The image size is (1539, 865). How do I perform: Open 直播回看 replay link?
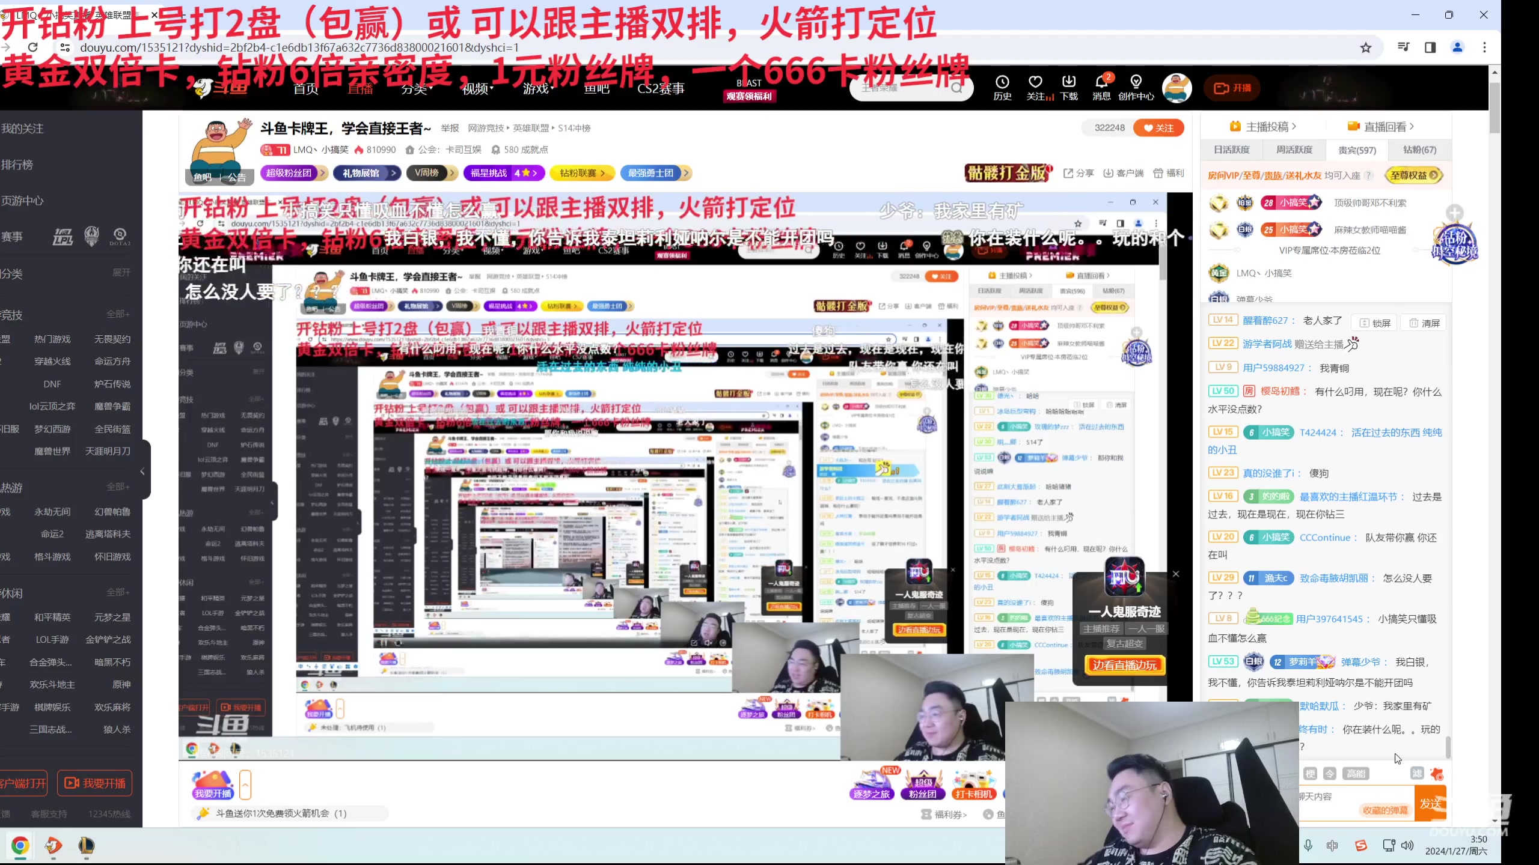point(1381,127)
